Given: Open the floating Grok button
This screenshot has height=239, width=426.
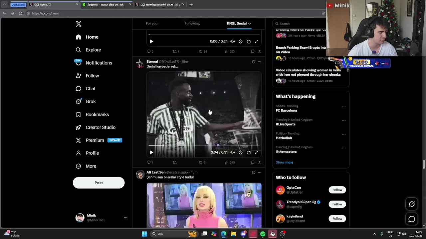Looking at the screenshot, I should coord(412,204).
